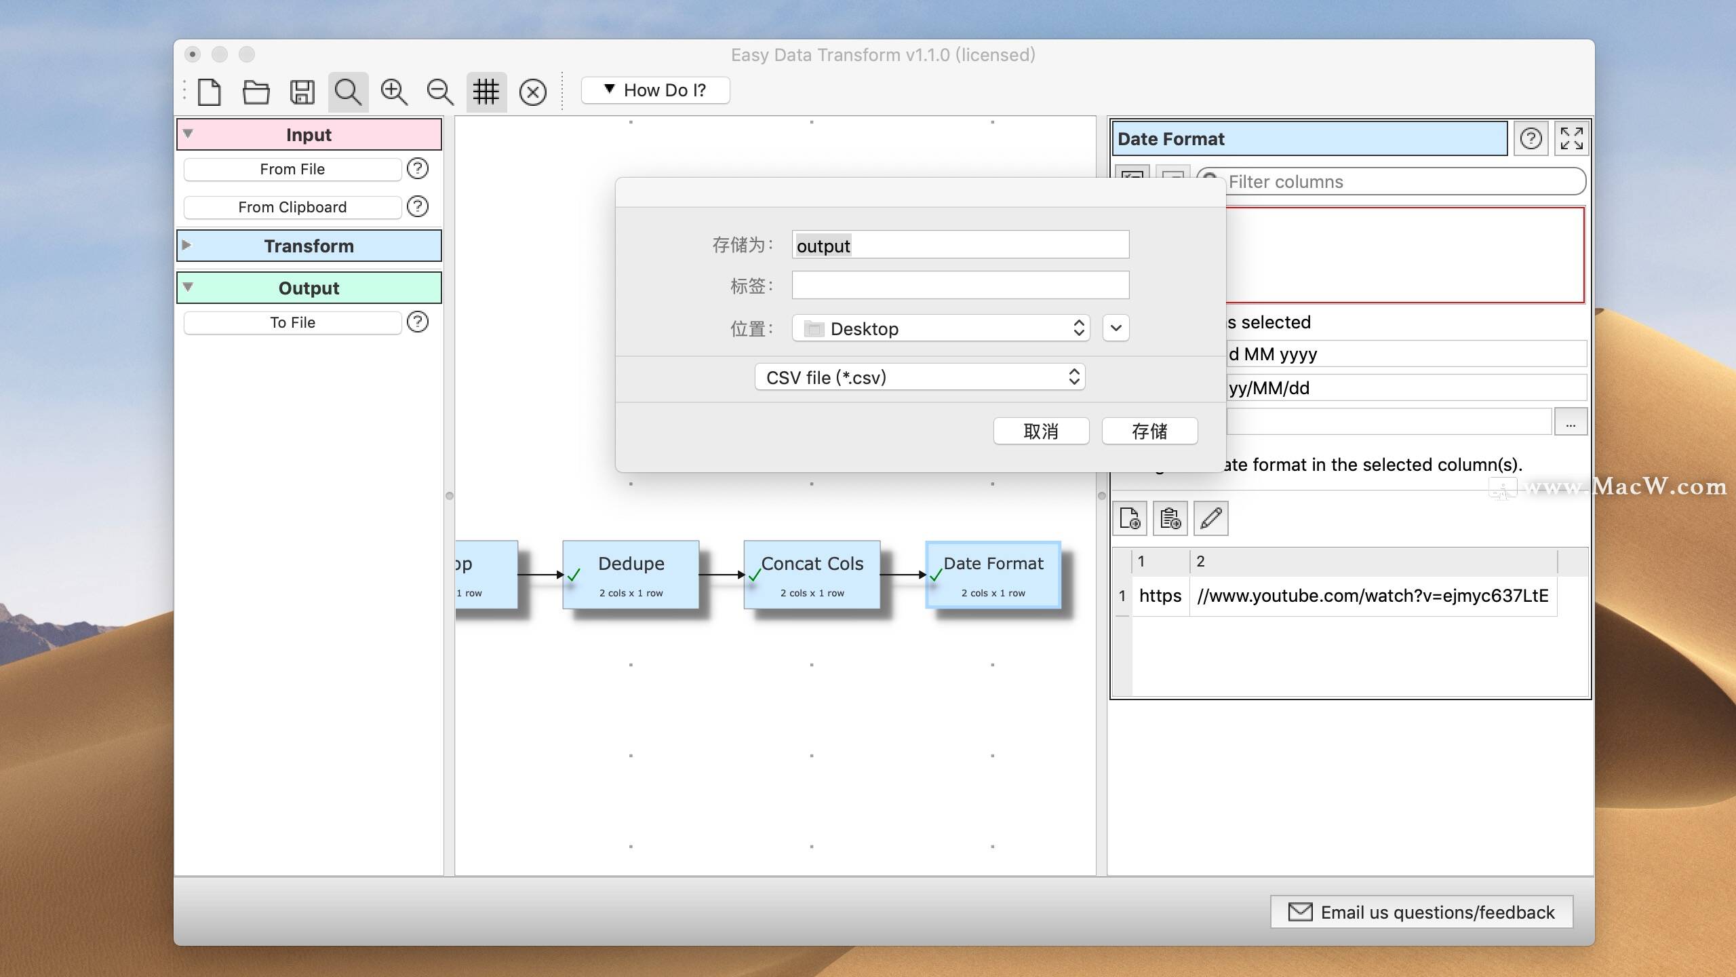The width and height of the screenshot is (1736, 977).
Task: Click the youtube.com URL cell
Action: [1373, 596]
